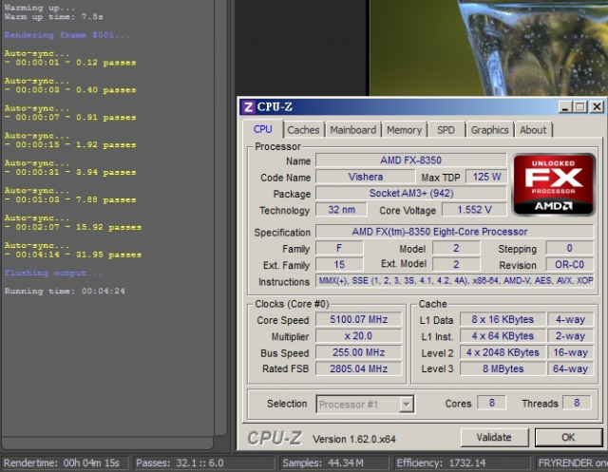Click the AMD FX Unlocked processor logo
Viewport: 608px width, 472px height.
pos(554,184)
